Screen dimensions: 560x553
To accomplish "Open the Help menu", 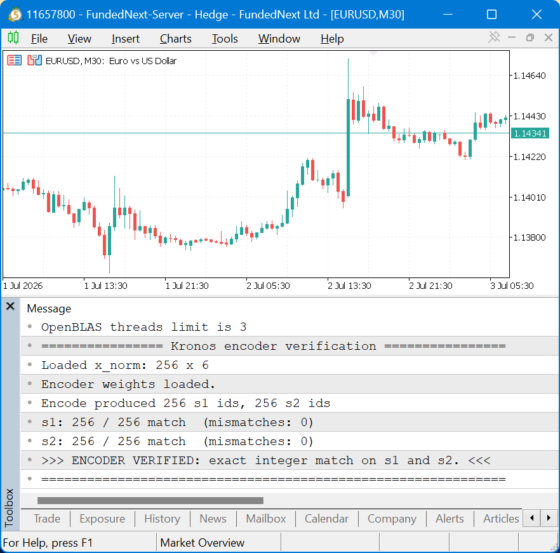I will pyautogui.click(x=332, y=39).
